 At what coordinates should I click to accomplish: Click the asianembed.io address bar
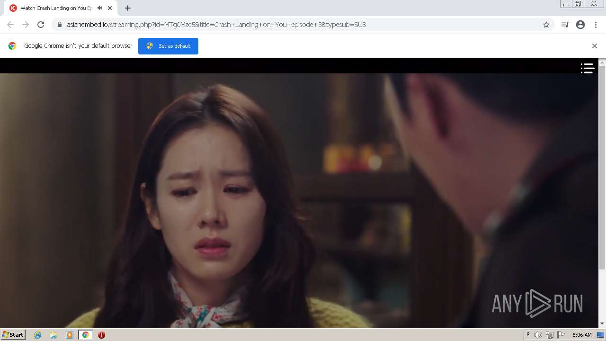(303, 25)
